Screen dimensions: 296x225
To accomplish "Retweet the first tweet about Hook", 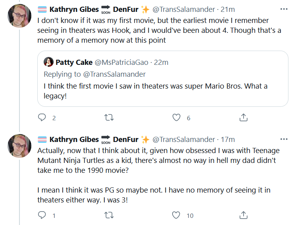I will tap(109, 117).
